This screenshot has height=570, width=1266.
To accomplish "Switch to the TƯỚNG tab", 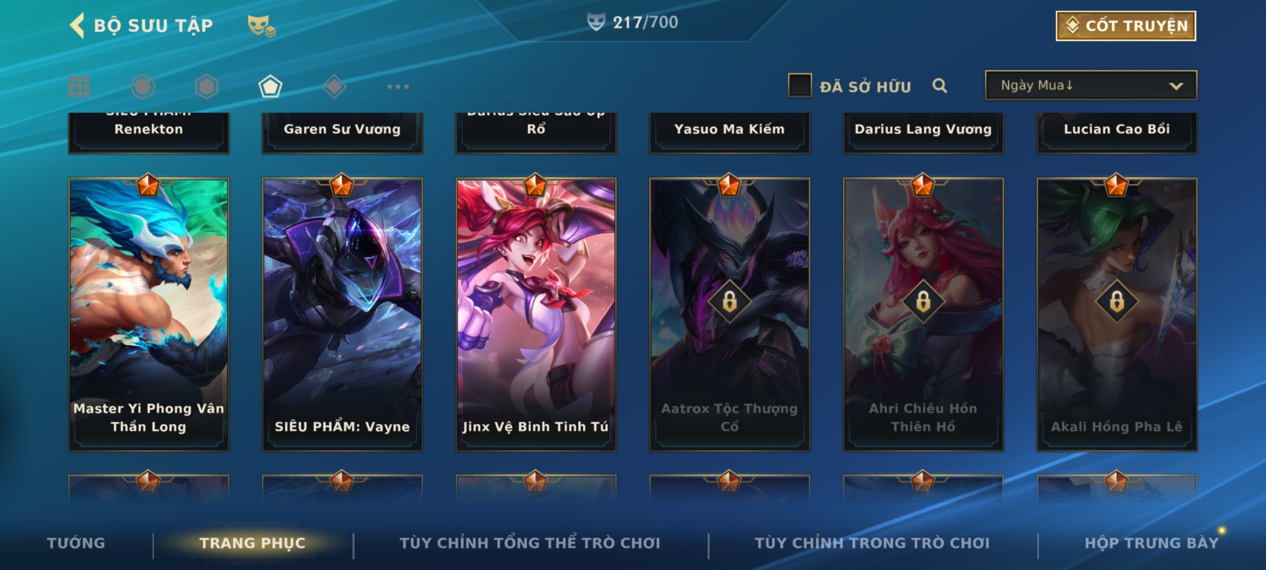I will (x=76, y=543).
